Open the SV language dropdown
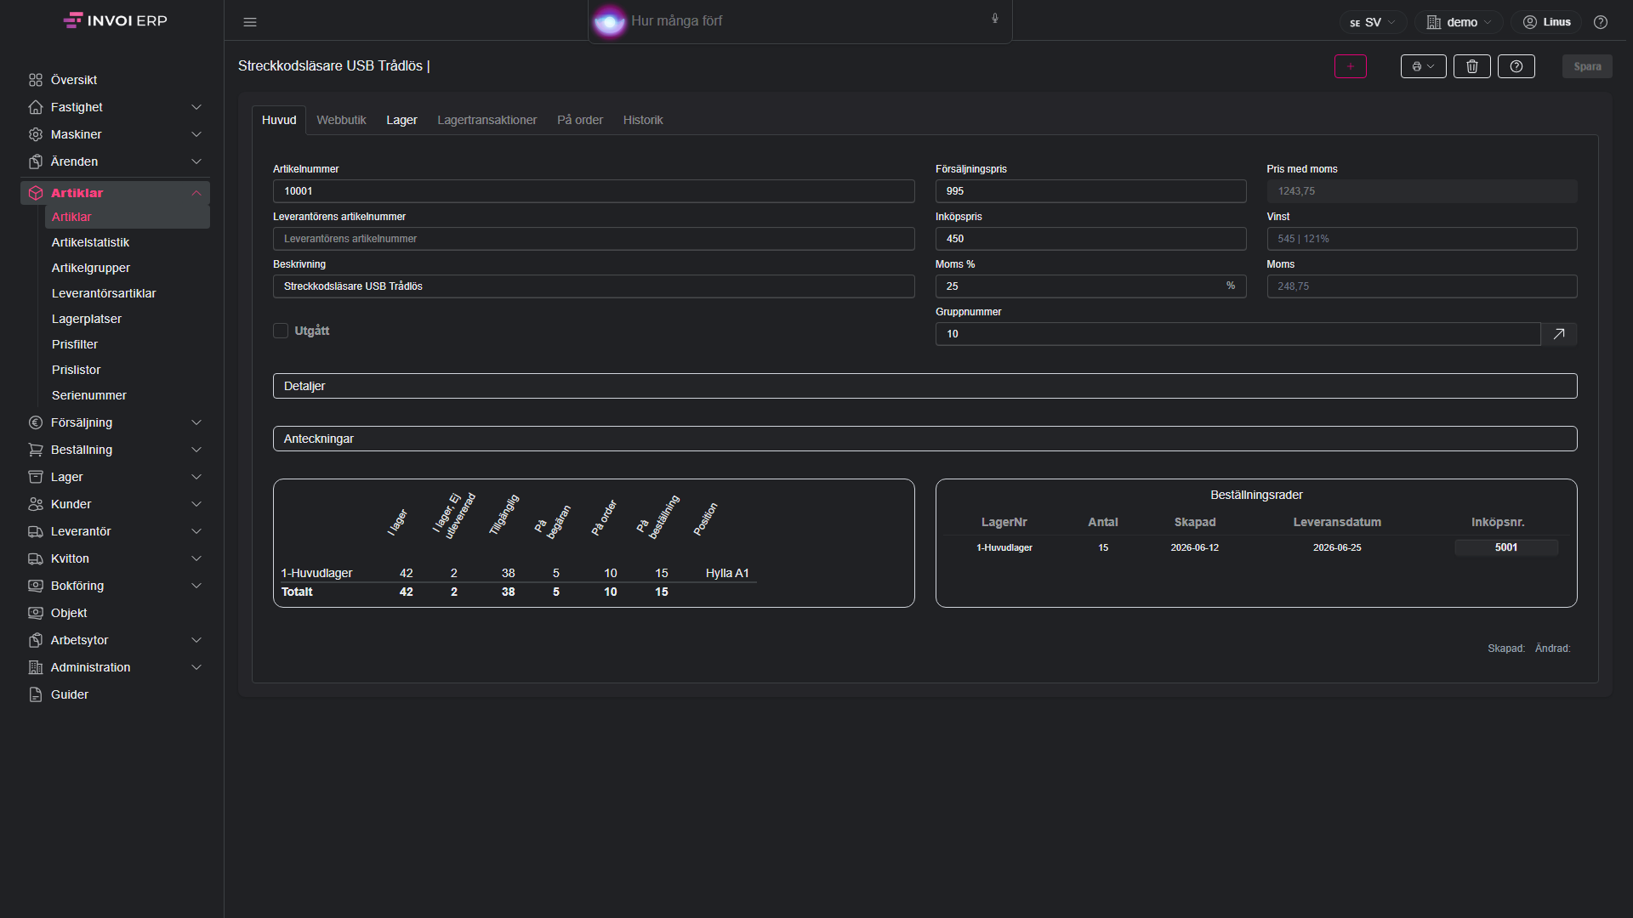 tap(1373, 22)
